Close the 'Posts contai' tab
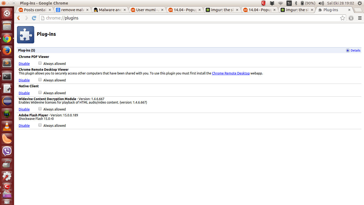 pyautogui.click(x=50, y=10)
